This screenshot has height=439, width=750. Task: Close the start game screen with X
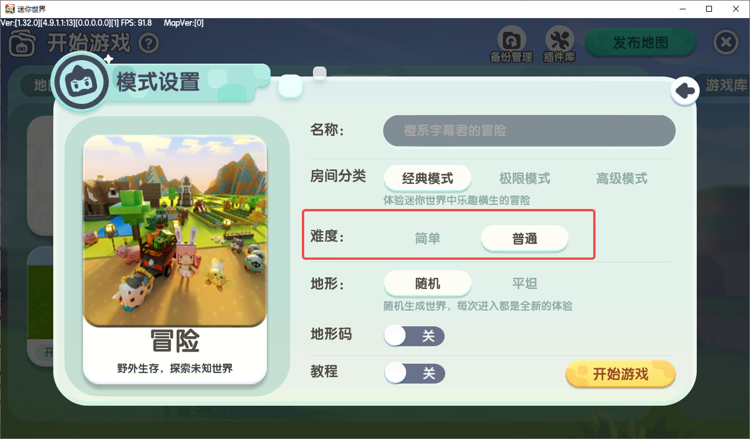point(726,43)
